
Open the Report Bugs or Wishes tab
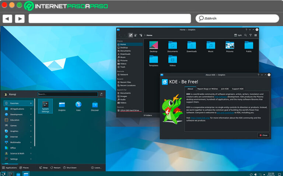(207, 89)
